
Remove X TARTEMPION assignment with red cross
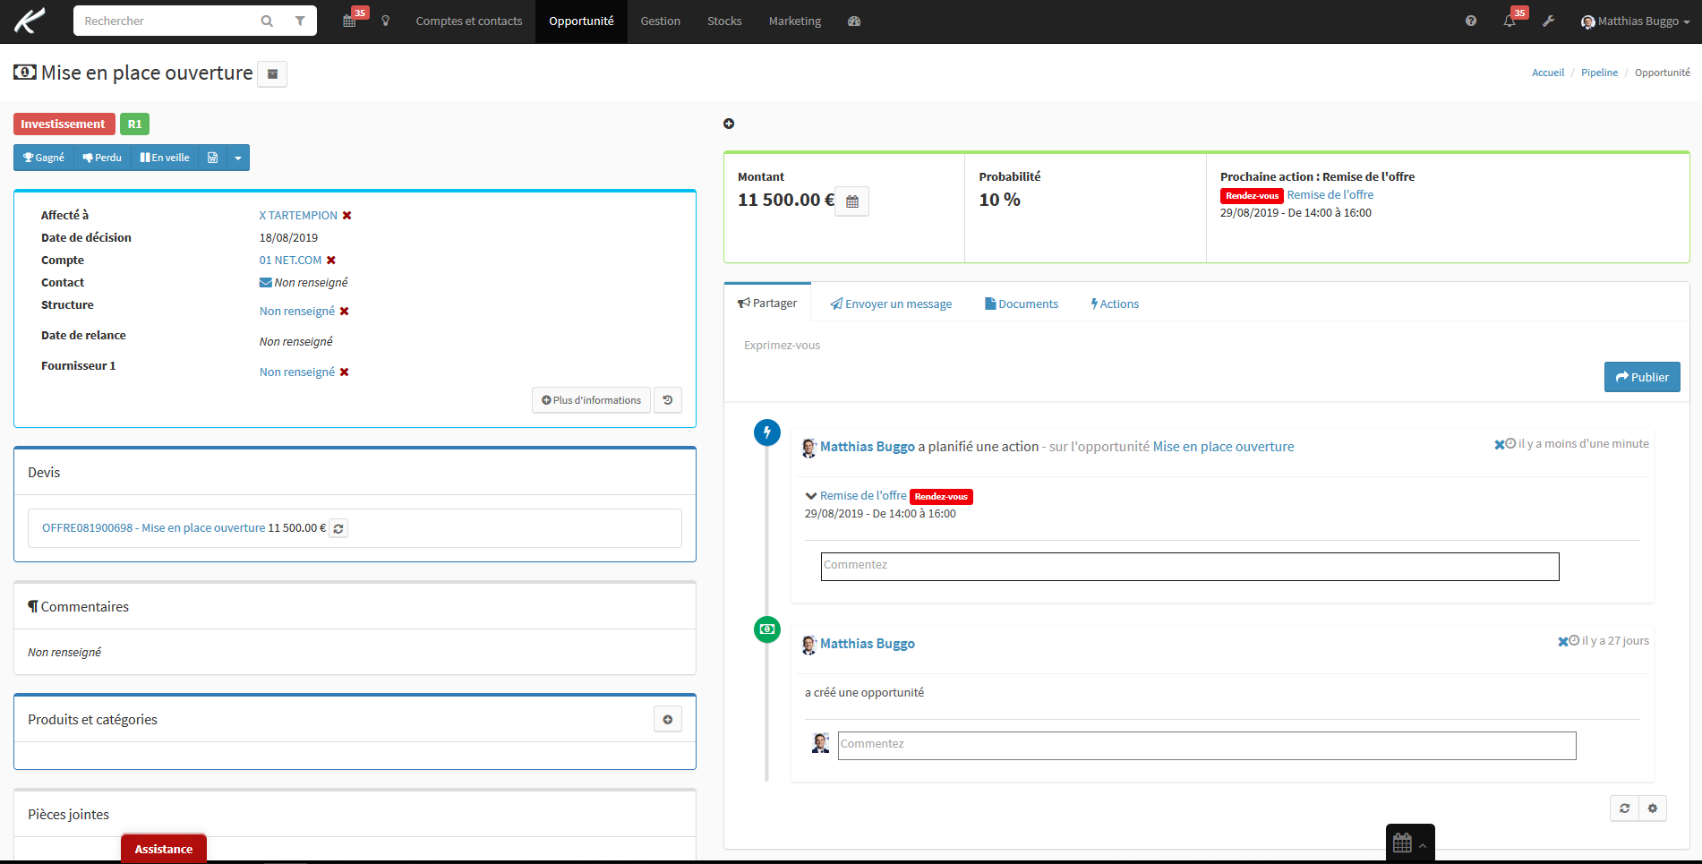tap(347, 216)
